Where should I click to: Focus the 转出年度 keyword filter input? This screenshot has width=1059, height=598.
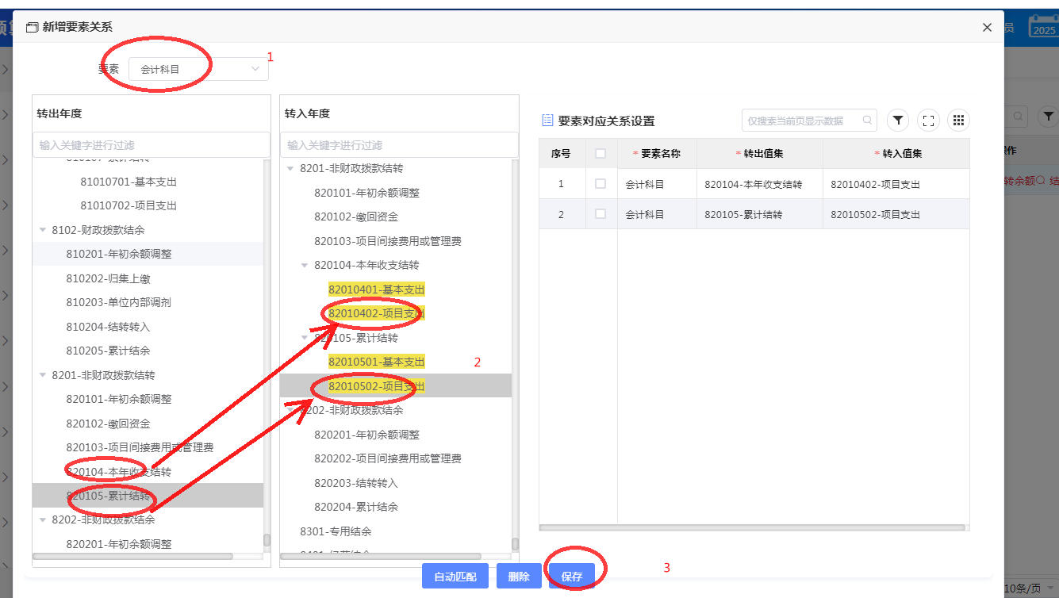pyautogui.click(x=151, y=145)
